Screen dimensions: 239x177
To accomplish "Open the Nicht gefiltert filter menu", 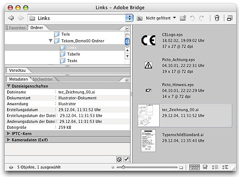I will click(161, 18).
